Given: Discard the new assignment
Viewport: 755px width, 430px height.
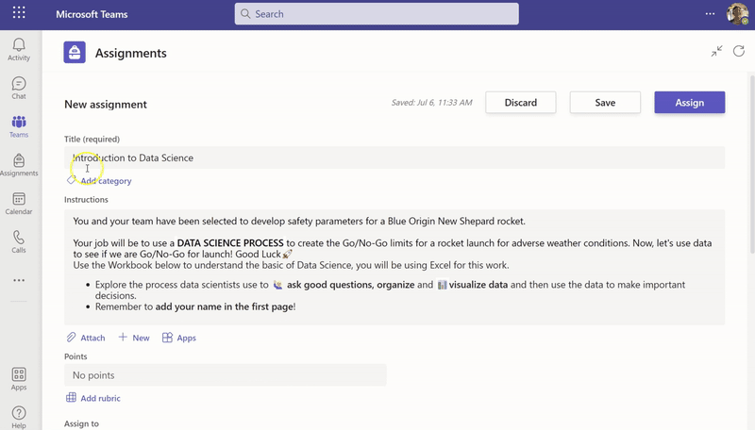Looking at the screenshot, I should coord(521,103).
